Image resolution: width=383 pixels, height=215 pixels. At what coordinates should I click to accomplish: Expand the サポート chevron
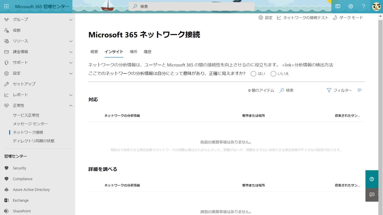coord(71,63)
